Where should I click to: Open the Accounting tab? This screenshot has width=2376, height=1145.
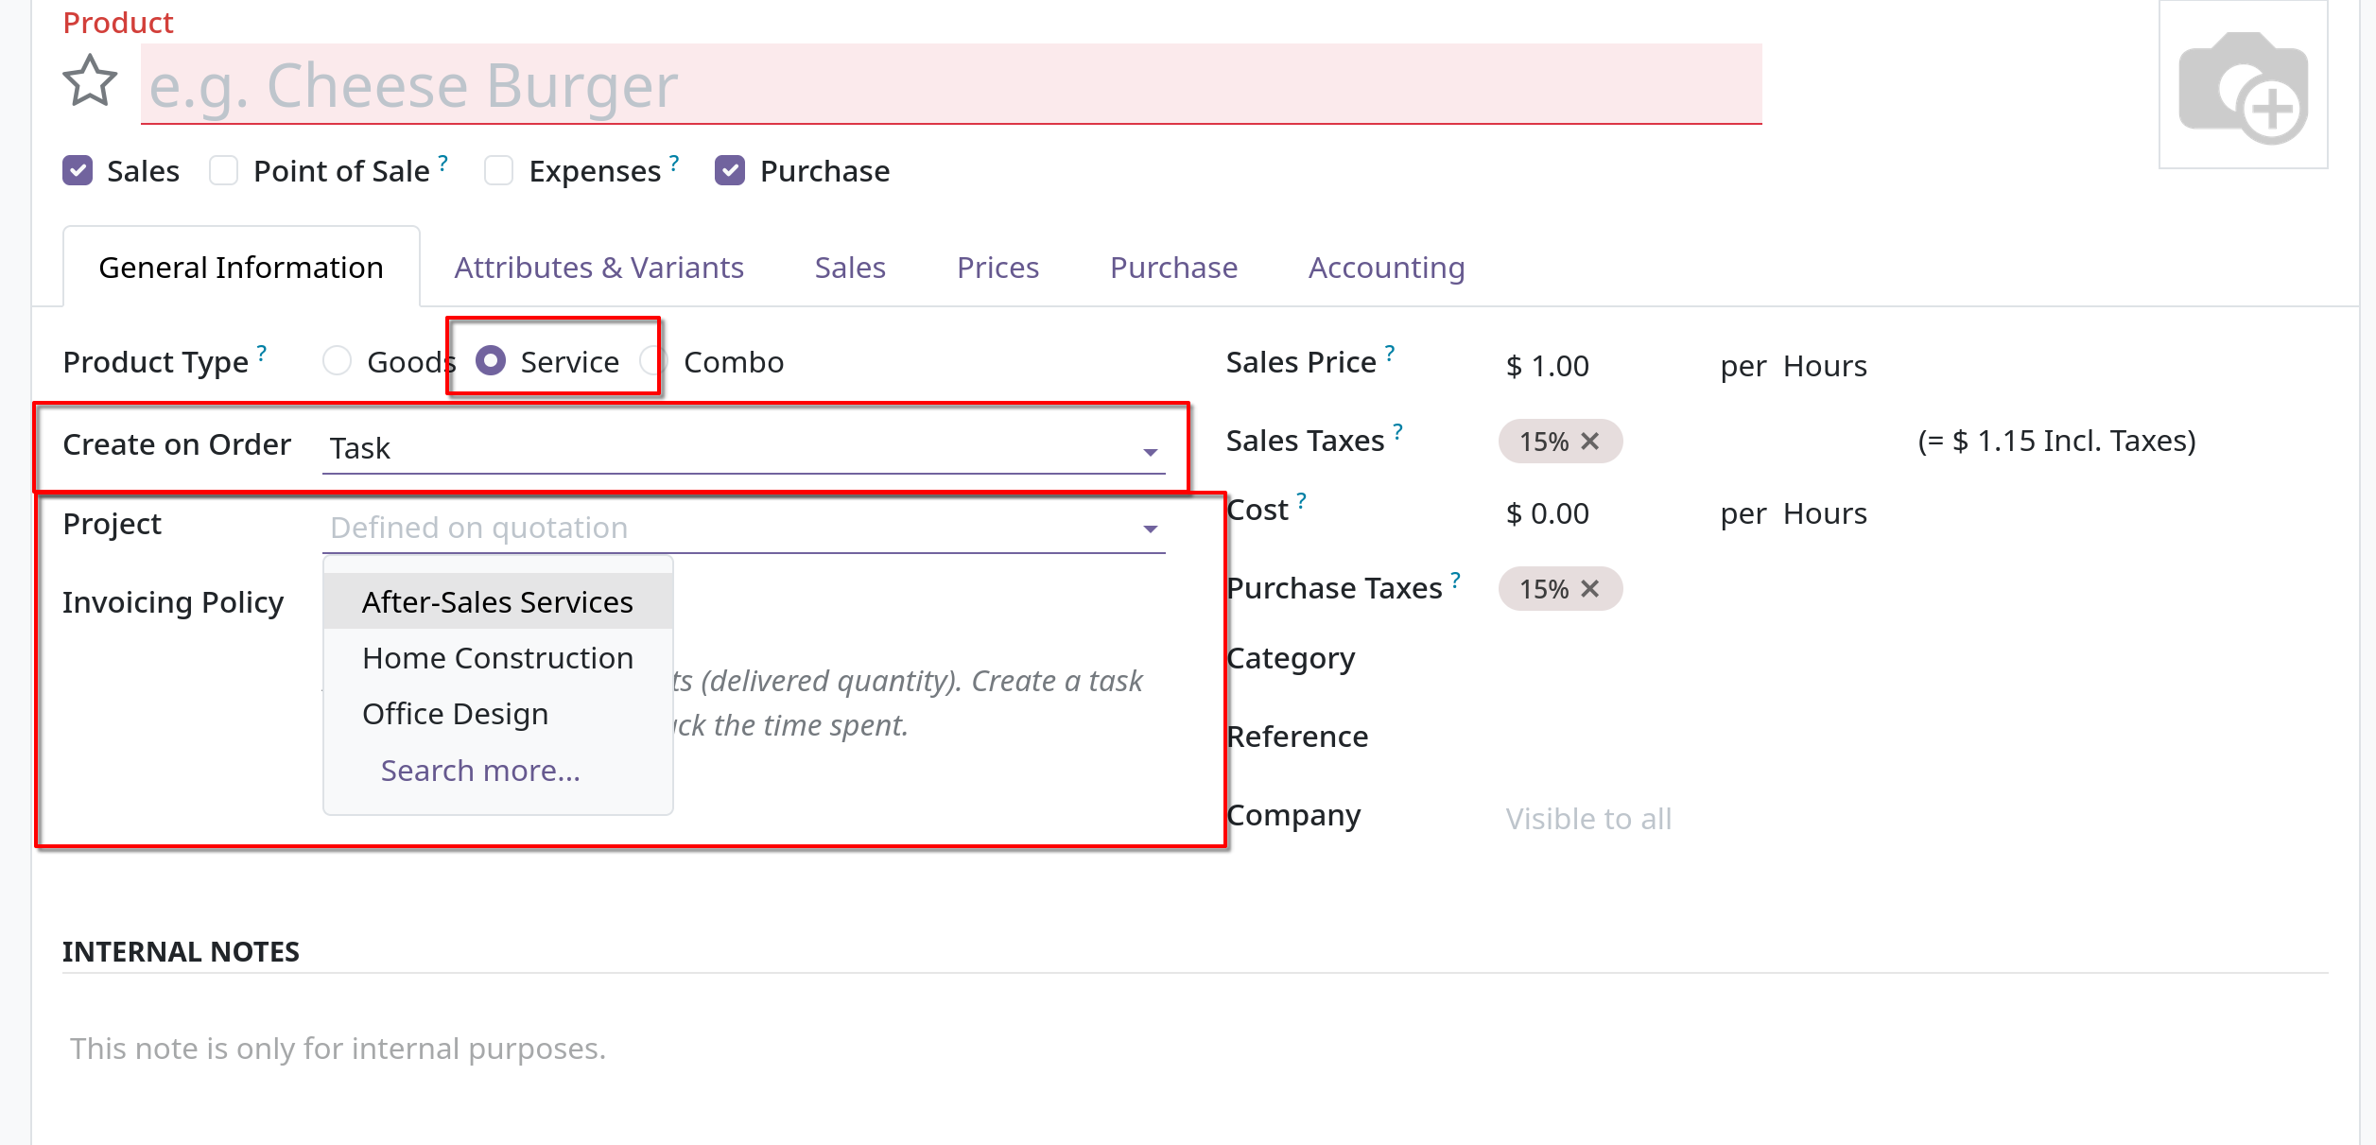pos(1386,268)
